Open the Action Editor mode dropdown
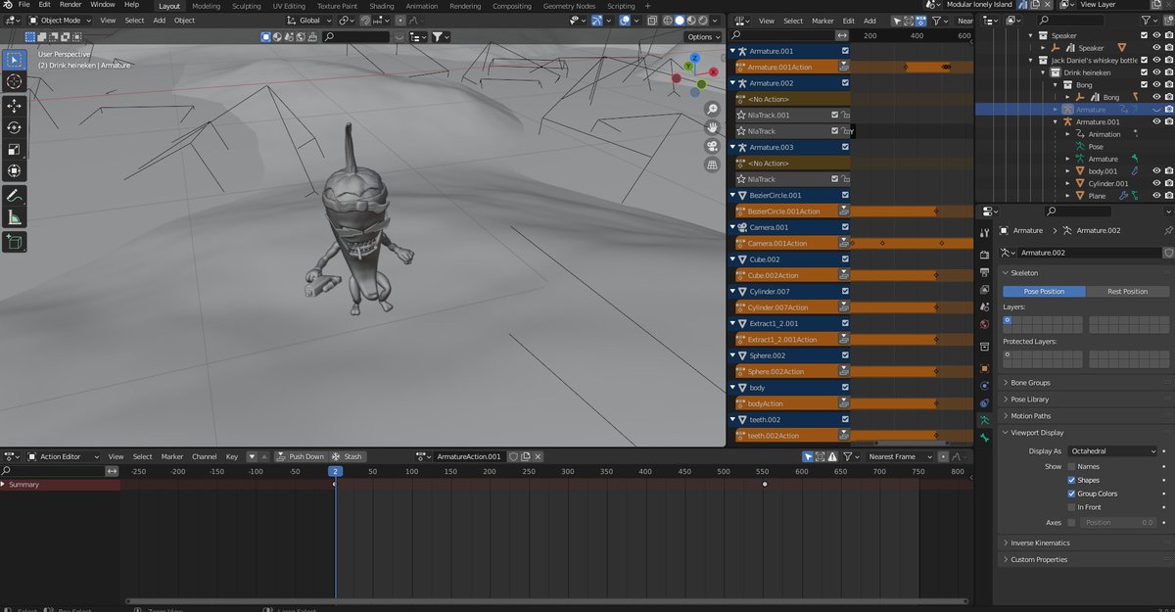Viewport: 1175px width, 612px height. 64,456
